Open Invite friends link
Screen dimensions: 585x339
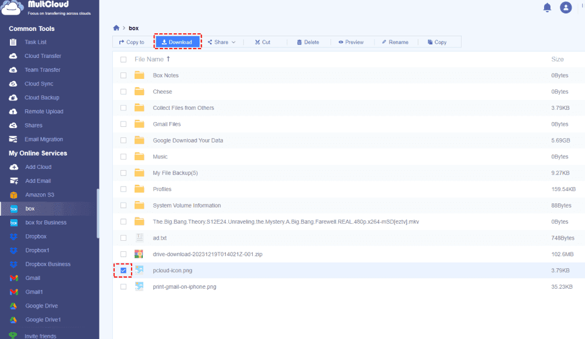coord(40,336)
